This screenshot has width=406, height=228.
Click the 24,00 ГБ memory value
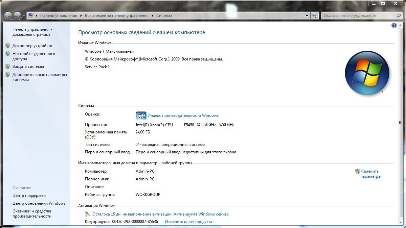[143, 132]
